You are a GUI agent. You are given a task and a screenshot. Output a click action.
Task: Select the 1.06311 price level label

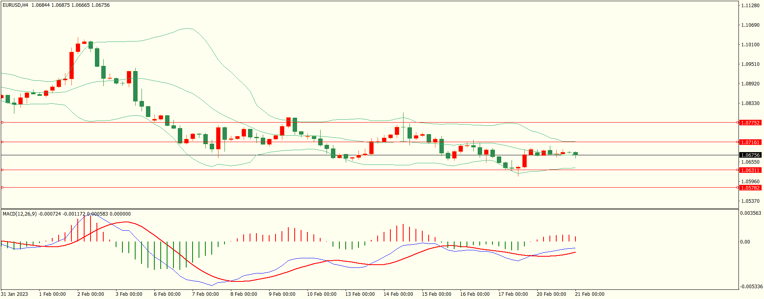click(750, 170)
